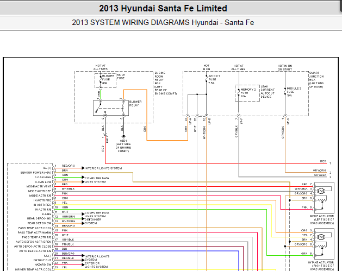Click the "MODE ACTR F/B" pin label

(40, 196)
